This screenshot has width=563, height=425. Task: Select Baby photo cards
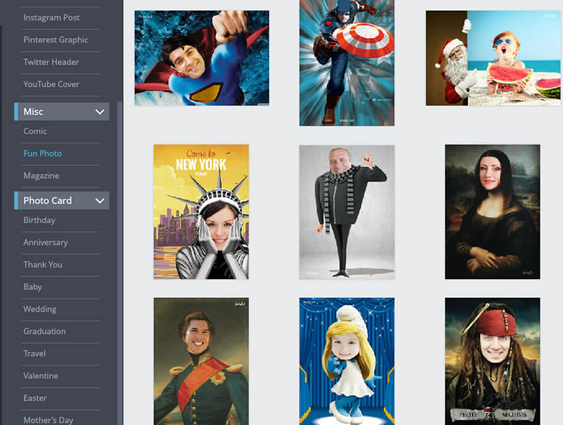click(x=33, y=287)
